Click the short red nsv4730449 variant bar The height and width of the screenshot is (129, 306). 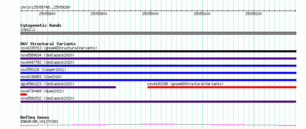[x=23, y=94]
